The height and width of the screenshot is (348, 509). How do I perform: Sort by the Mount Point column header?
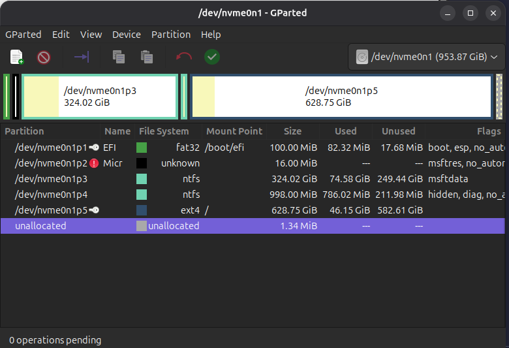pyautogui.click(x=234, y=131)
